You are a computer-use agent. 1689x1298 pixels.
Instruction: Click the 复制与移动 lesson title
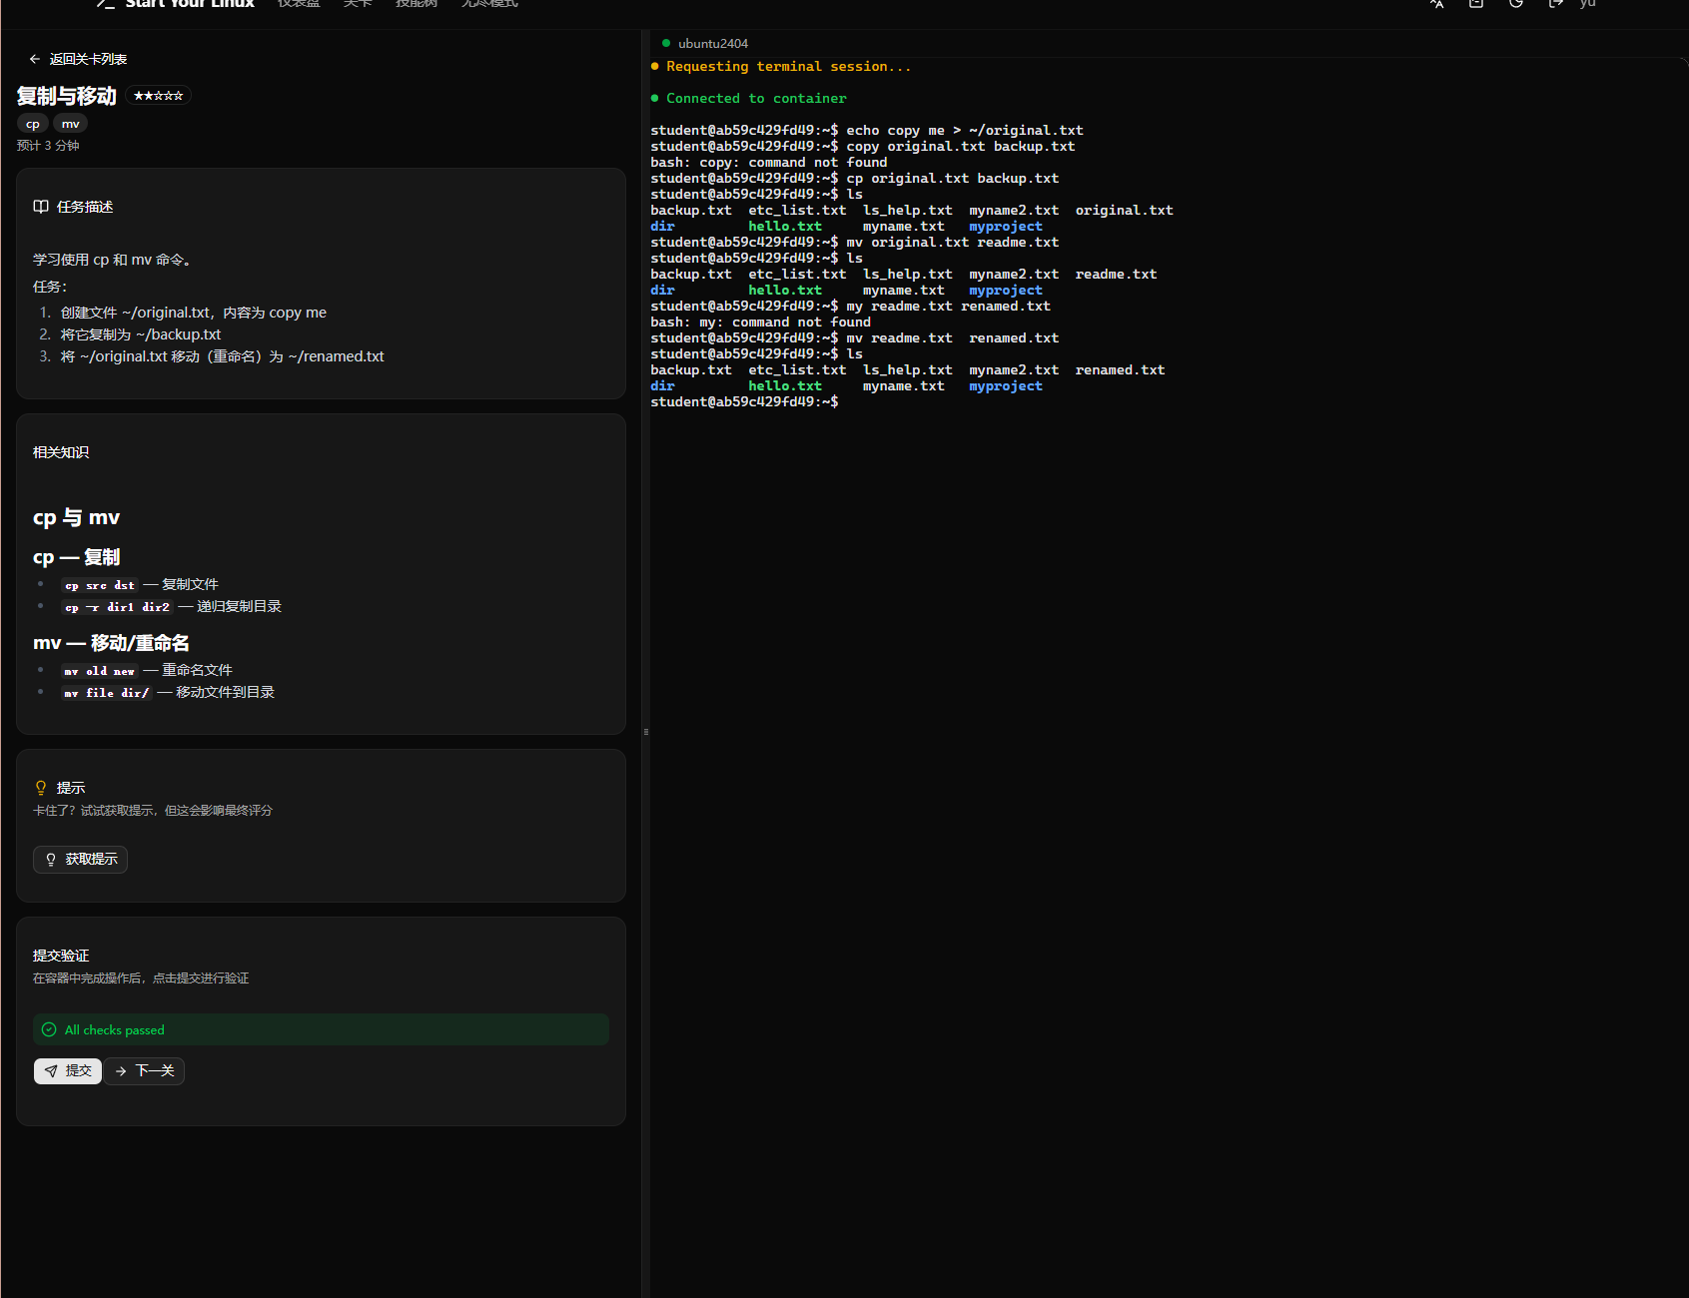[x=67, y=96]
